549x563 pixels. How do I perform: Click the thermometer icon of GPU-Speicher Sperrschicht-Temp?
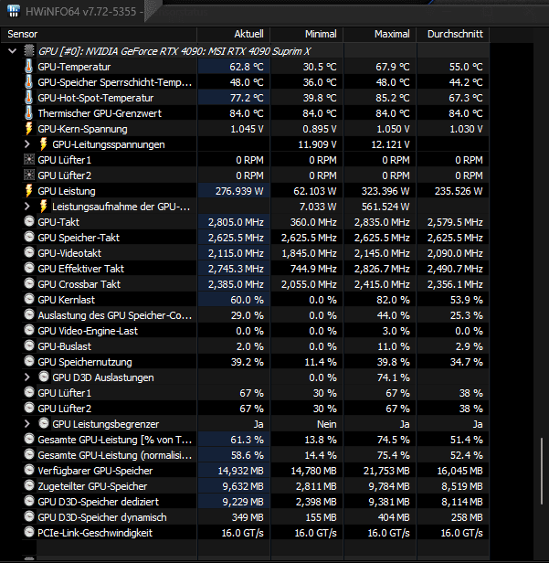coord(28,82)
